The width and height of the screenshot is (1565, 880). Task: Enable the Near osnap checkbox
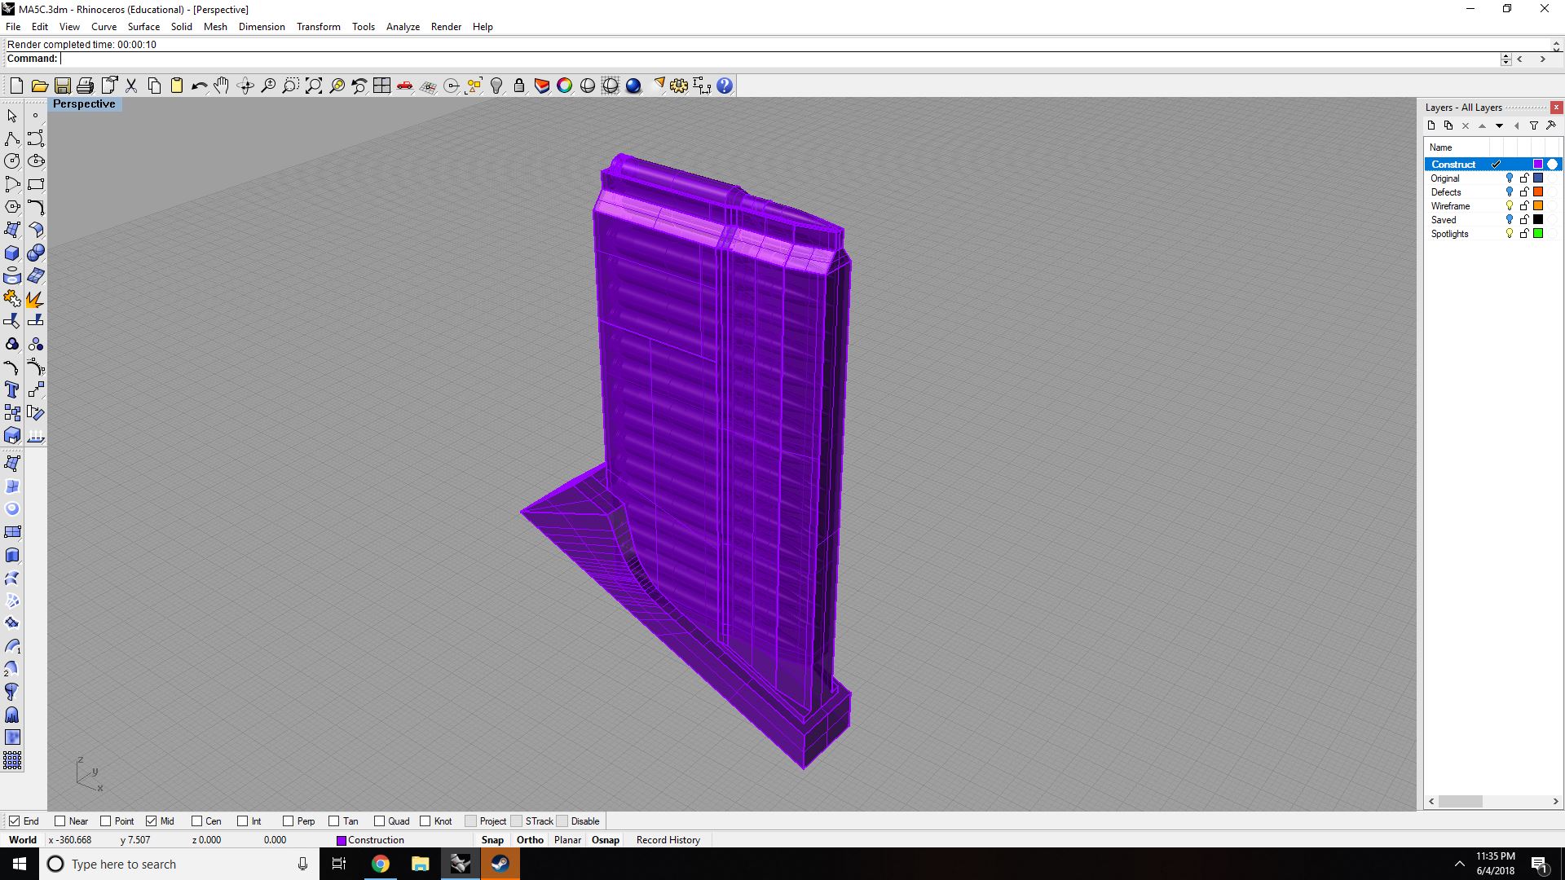tap(60, 821)
